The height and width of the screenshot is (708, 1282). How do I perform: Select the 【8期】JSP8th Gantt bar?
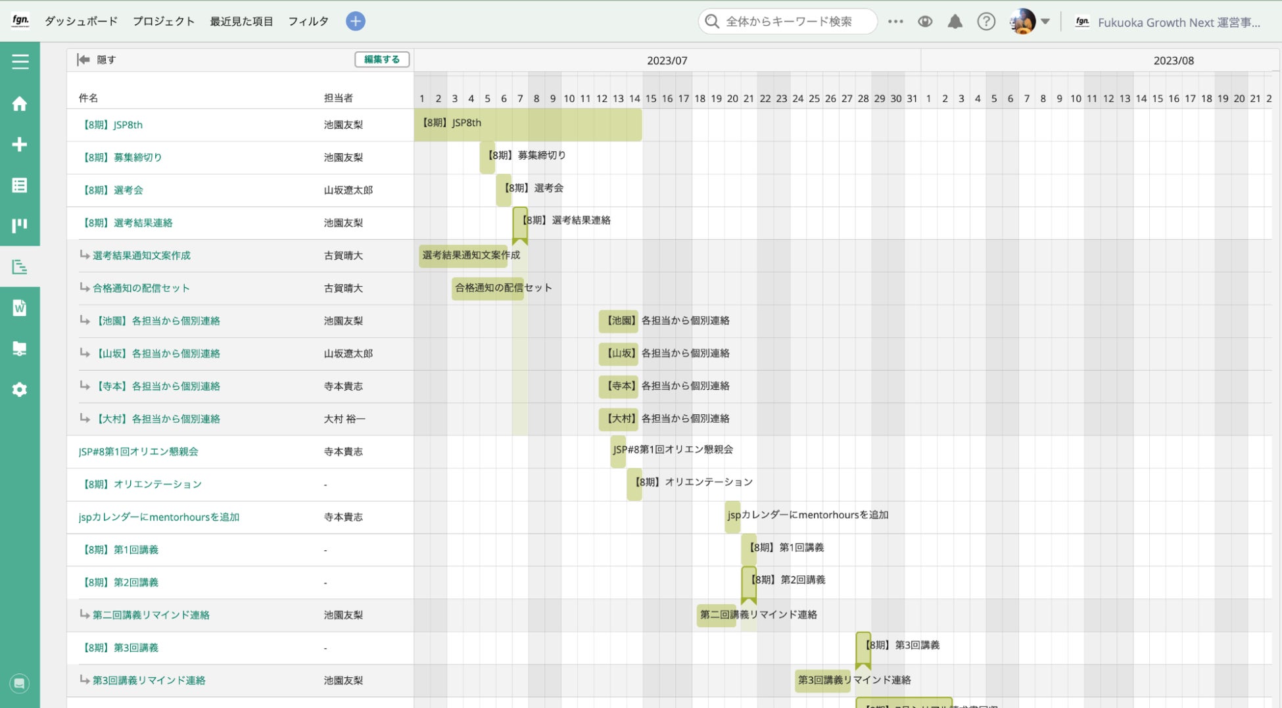[528, 125]
